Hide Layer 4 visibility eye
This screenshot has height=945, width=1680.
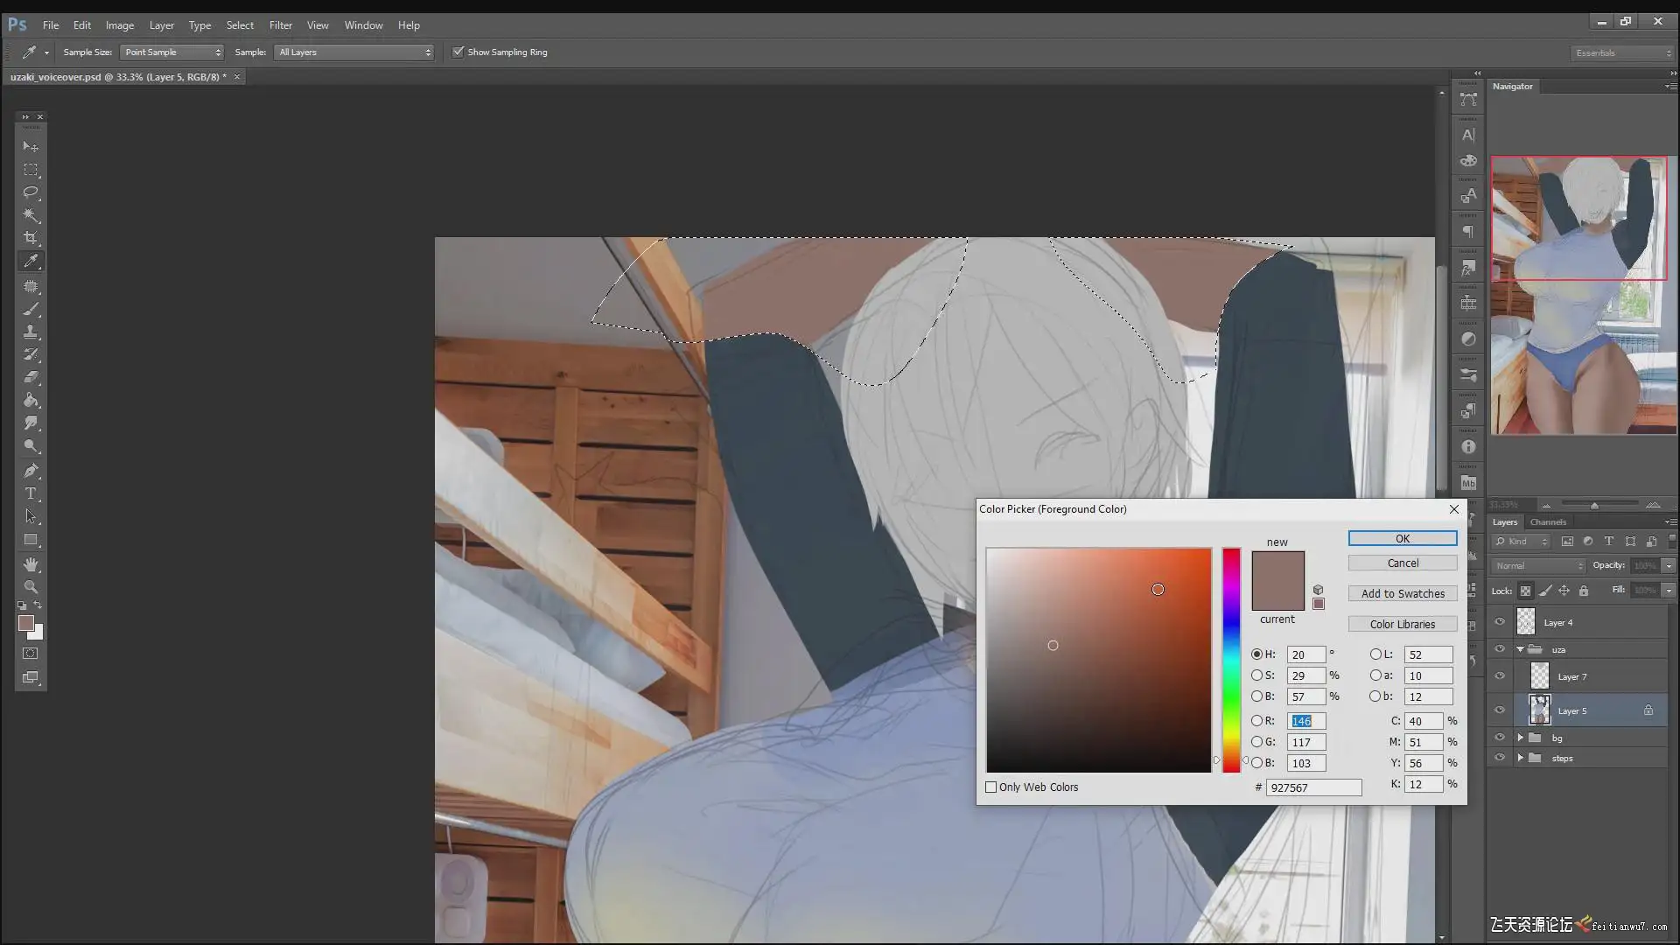coord(1500,622)
